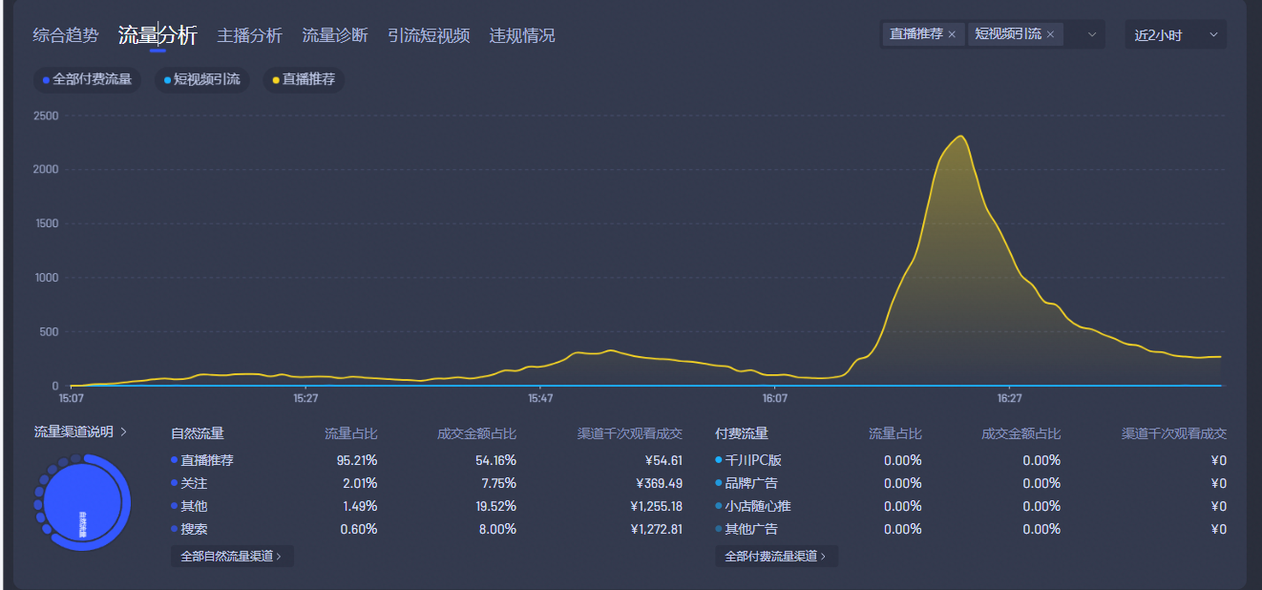This screenshot has height=590, width=1262.
Task: Open the 流量诊断 tab
Action: point(334,36)
